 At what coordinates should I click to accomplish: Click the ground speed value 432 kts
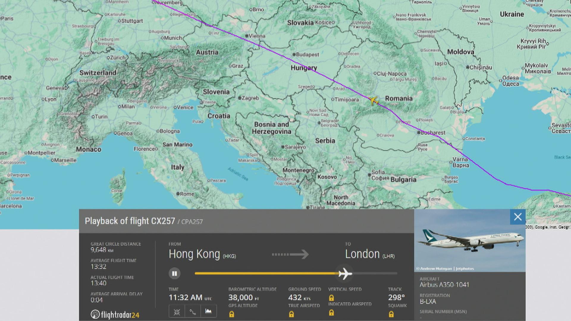tap(299, 298)
